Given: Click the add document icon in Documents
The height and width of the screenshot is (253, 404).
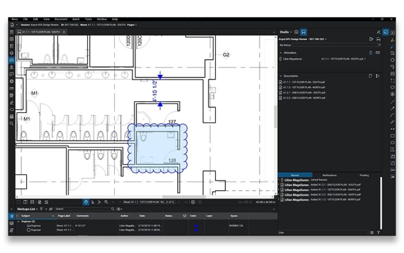Looking at the screenshot, I should coord(370,76).
